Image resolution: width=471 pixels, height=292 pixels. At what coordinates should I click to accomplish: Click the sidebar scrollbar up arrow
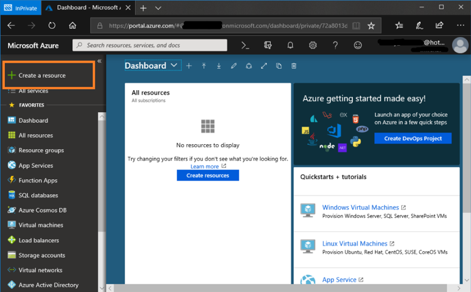[x=102, y=117]
